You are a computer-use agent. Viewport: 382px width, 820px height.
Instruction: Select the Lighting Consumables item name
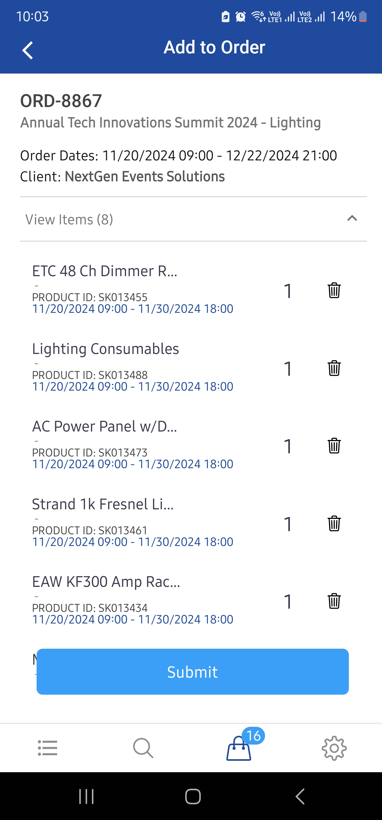coord(106,349)
